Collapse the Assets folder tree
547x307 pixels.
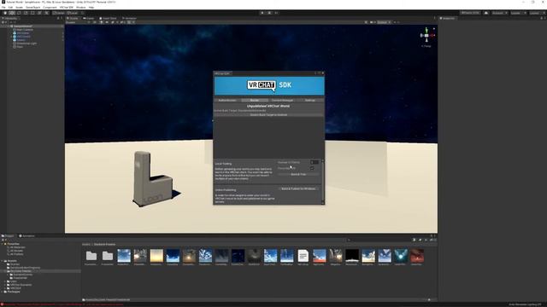point(3,261)
